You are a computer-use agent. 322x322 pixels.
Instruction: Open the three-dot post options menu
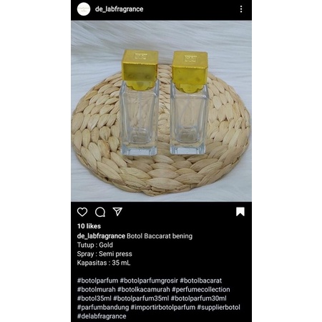[241, 9]
